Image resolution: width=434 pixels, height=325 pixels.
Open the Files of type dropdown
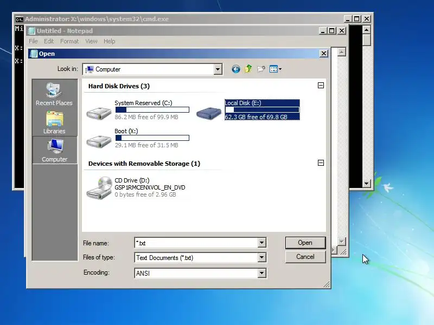(261, 258)
